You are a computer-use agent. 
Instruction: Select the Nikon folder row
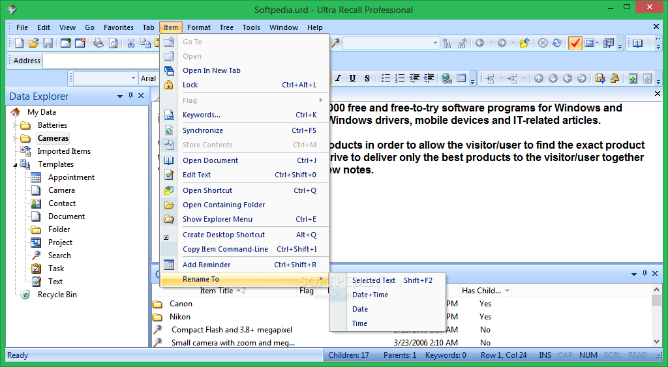[180, 317]
